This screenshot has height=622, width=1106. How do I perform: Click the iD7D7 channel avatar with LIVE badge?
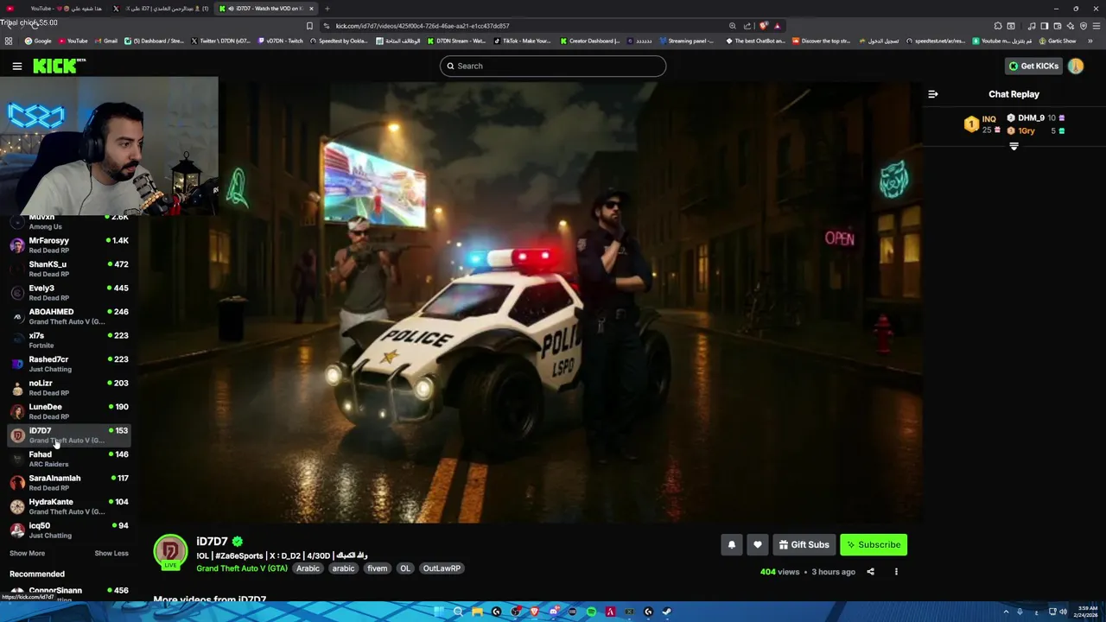(170, 552)
